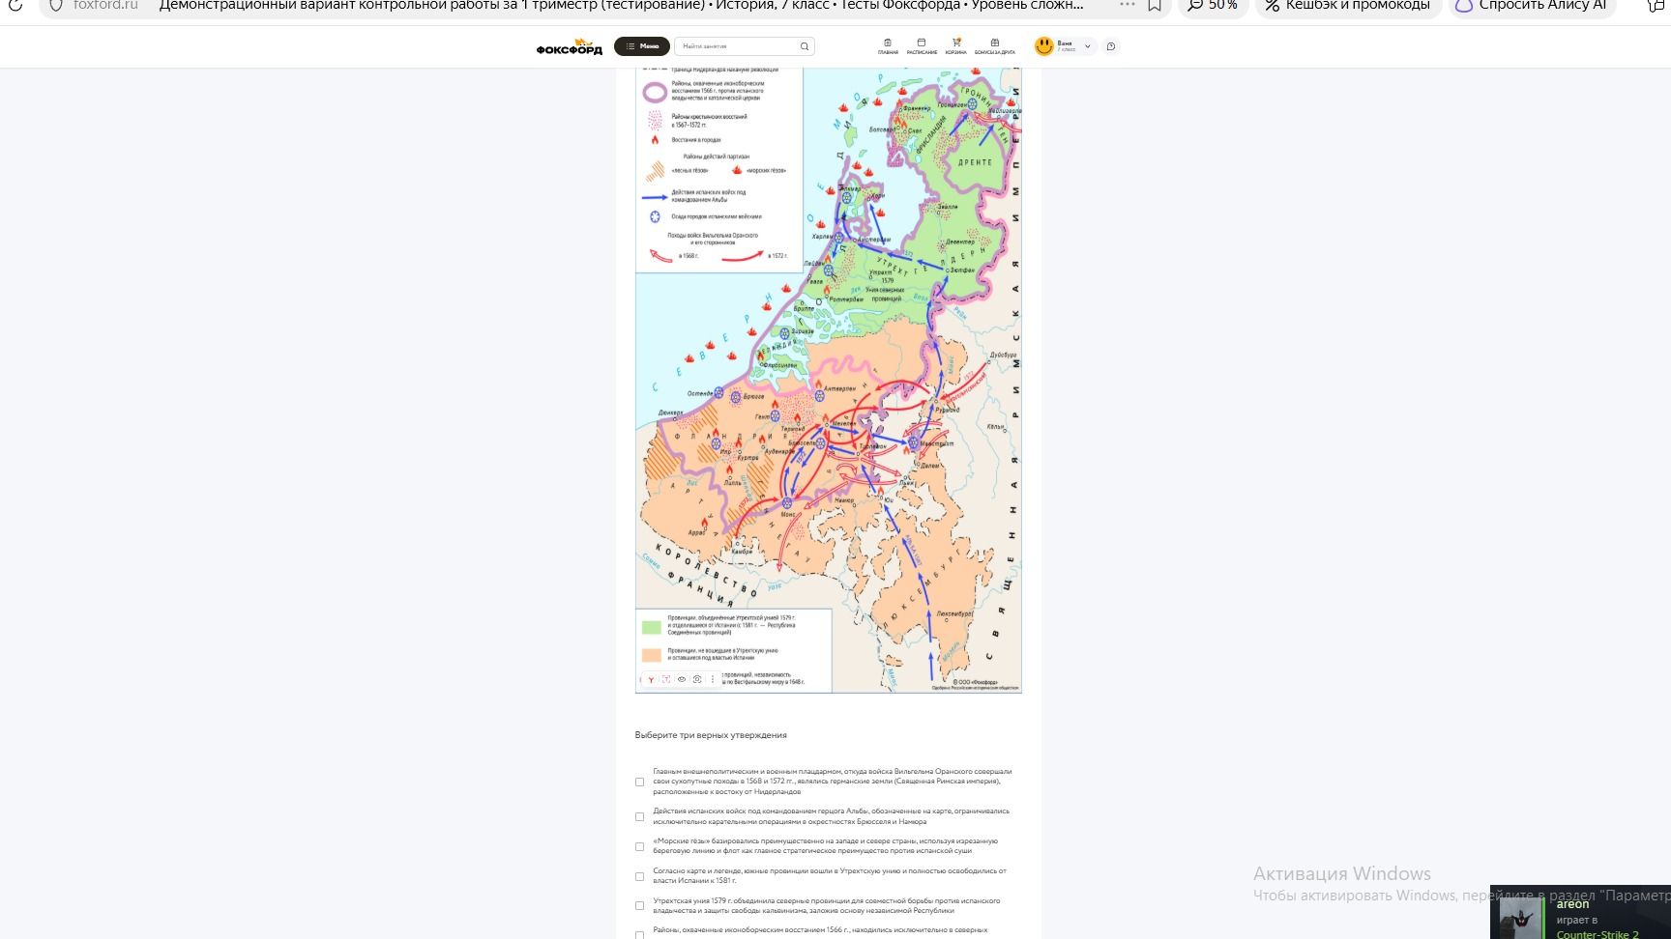1671x939 pixels.
Task: Open the Меню button
Action: click(642, 46)
